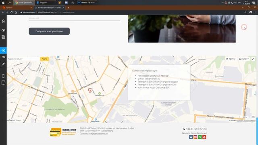Click the form input line above the button
258x145 pixels.
[x=74, y=19]
